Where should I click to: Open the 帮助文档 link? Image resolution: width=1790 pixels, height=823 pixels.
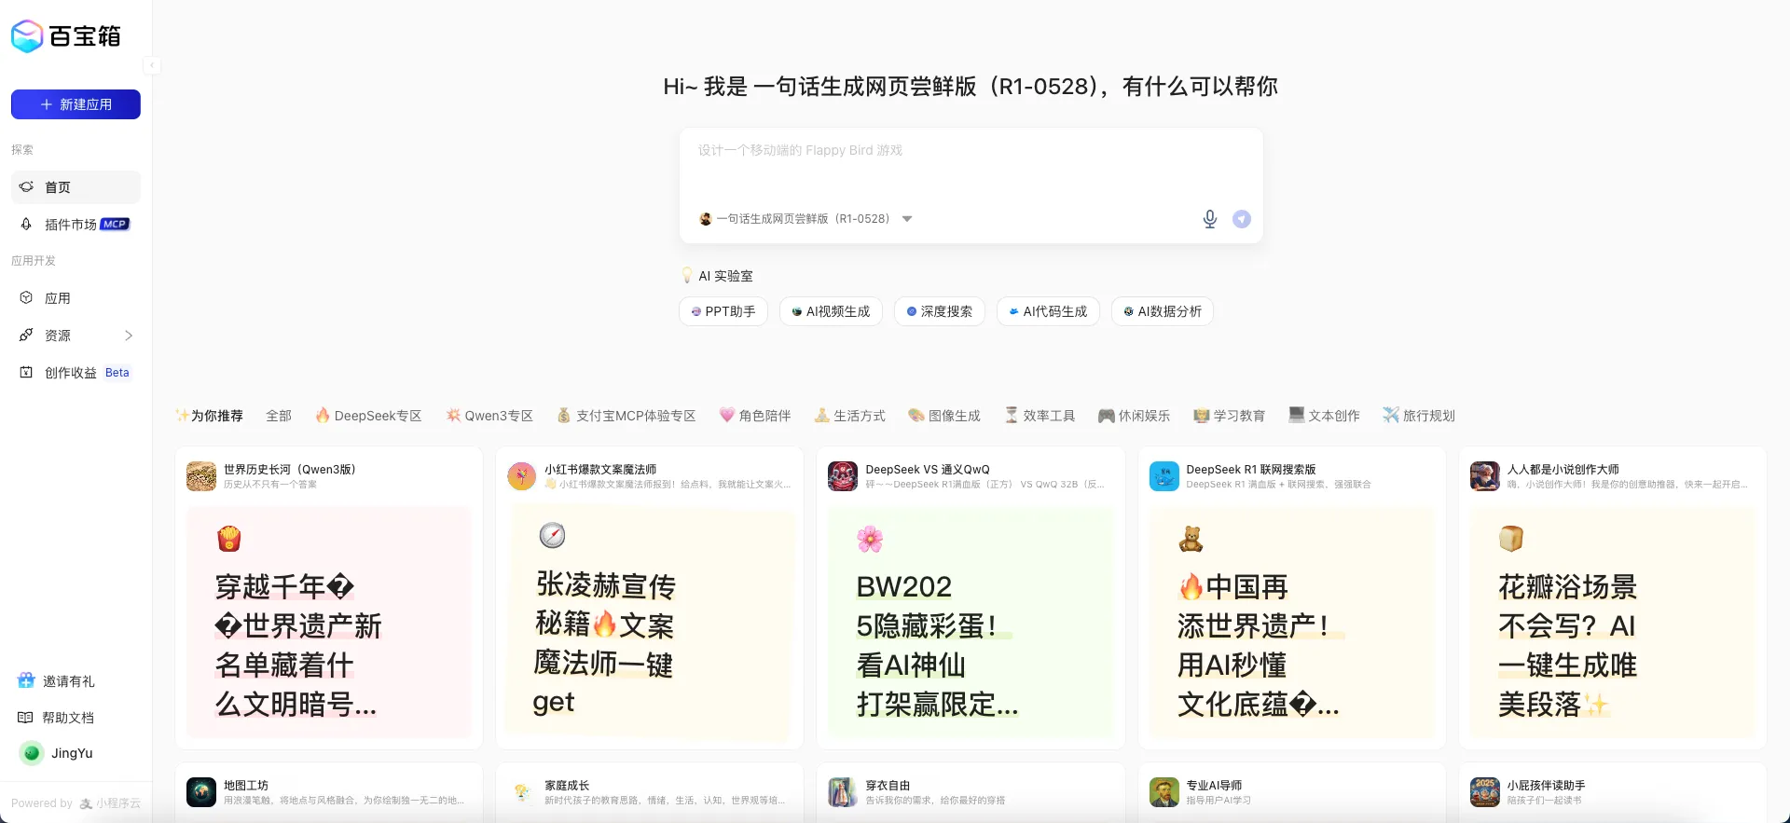(56, 718)
